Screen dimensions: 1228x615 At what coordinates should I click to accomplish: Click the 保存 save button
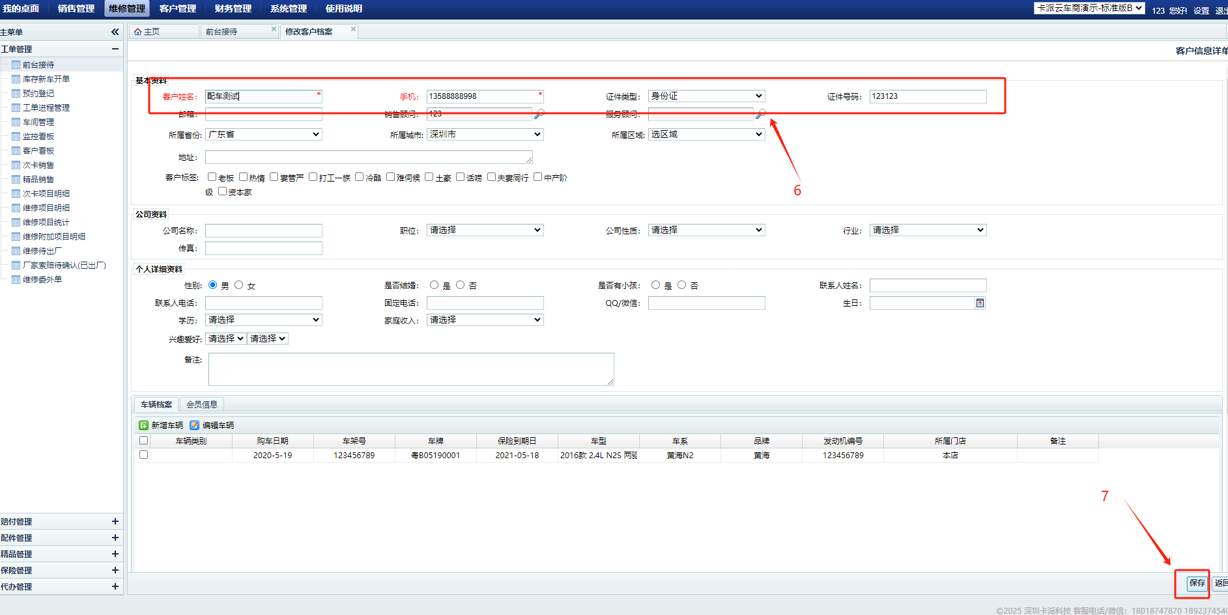[1197, 583]
